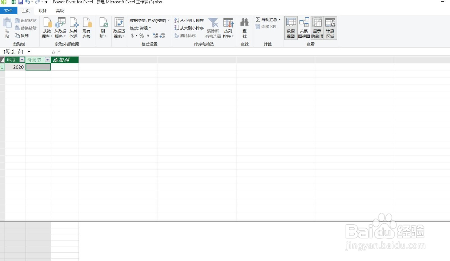Click 追加粘贴 (Paste Append)

[26, 21]
